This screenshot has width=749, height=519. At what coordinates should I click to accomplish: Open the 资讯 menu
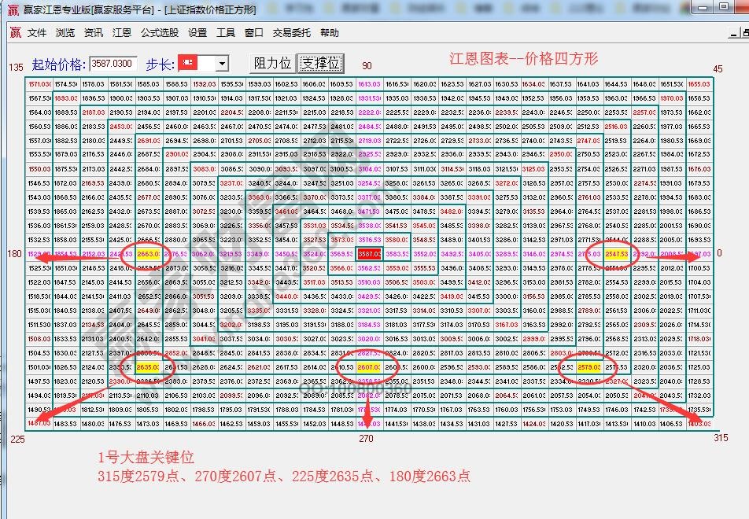pyautogui.click(x=93, y=32)
